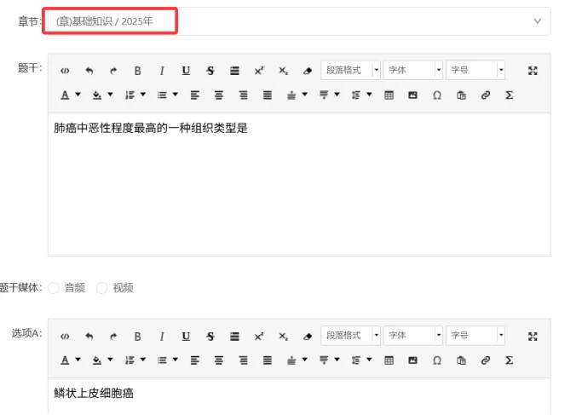Undo last change in 题干 editor
This screenshot has height=415, width=582.
coord(89,71)
